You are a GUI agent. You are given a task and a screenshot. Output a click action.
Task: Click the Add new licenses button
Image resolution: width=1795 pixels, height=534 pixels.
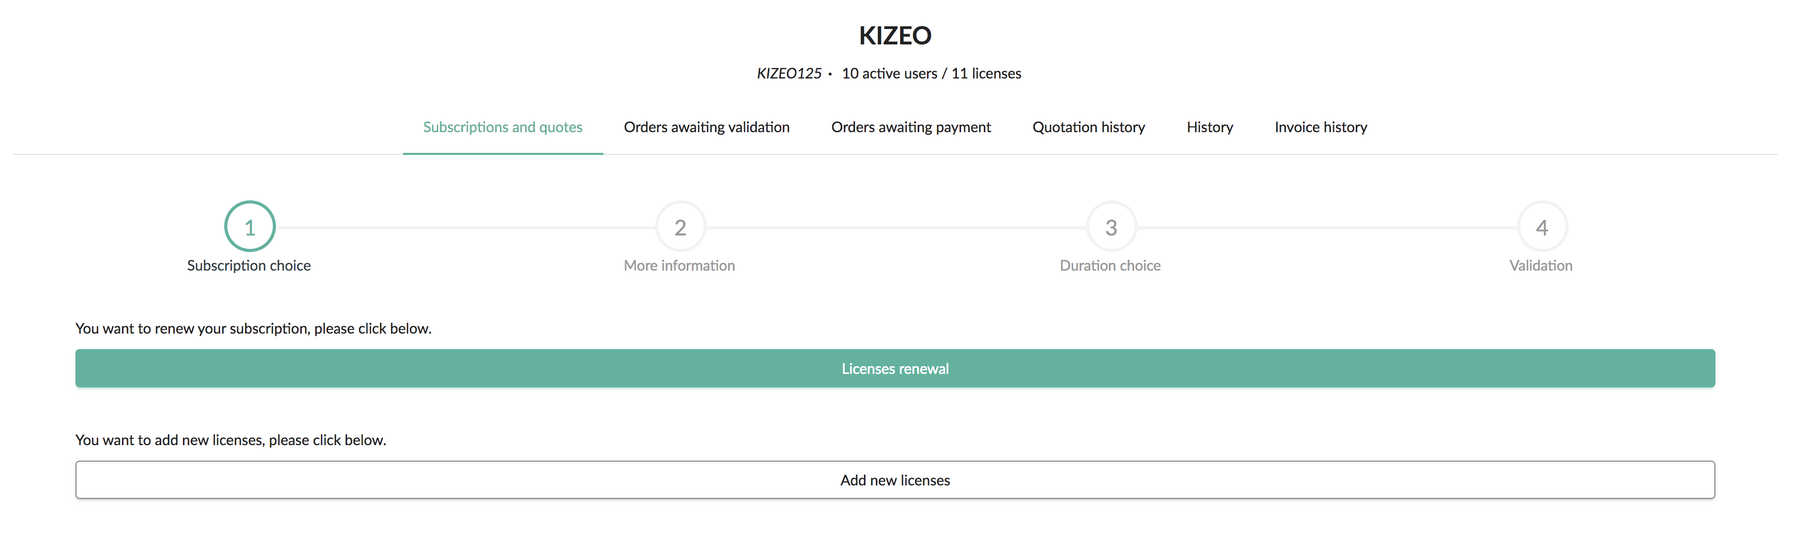point(895,480)
